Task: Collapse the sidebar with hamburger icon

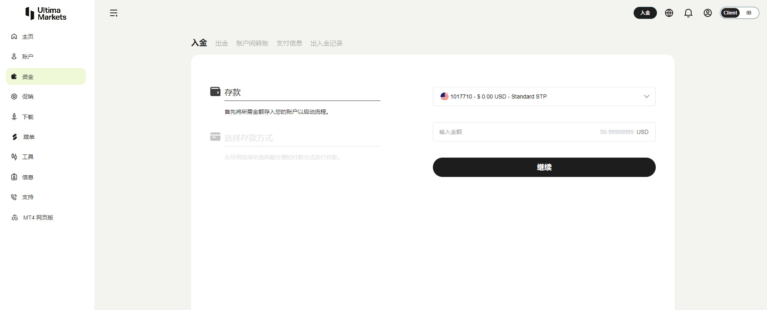Action: pyautogui.click(x=114, y=13)
